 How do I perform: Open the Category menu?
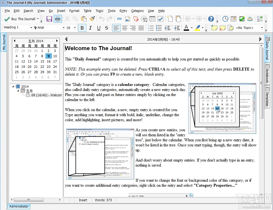137,11
